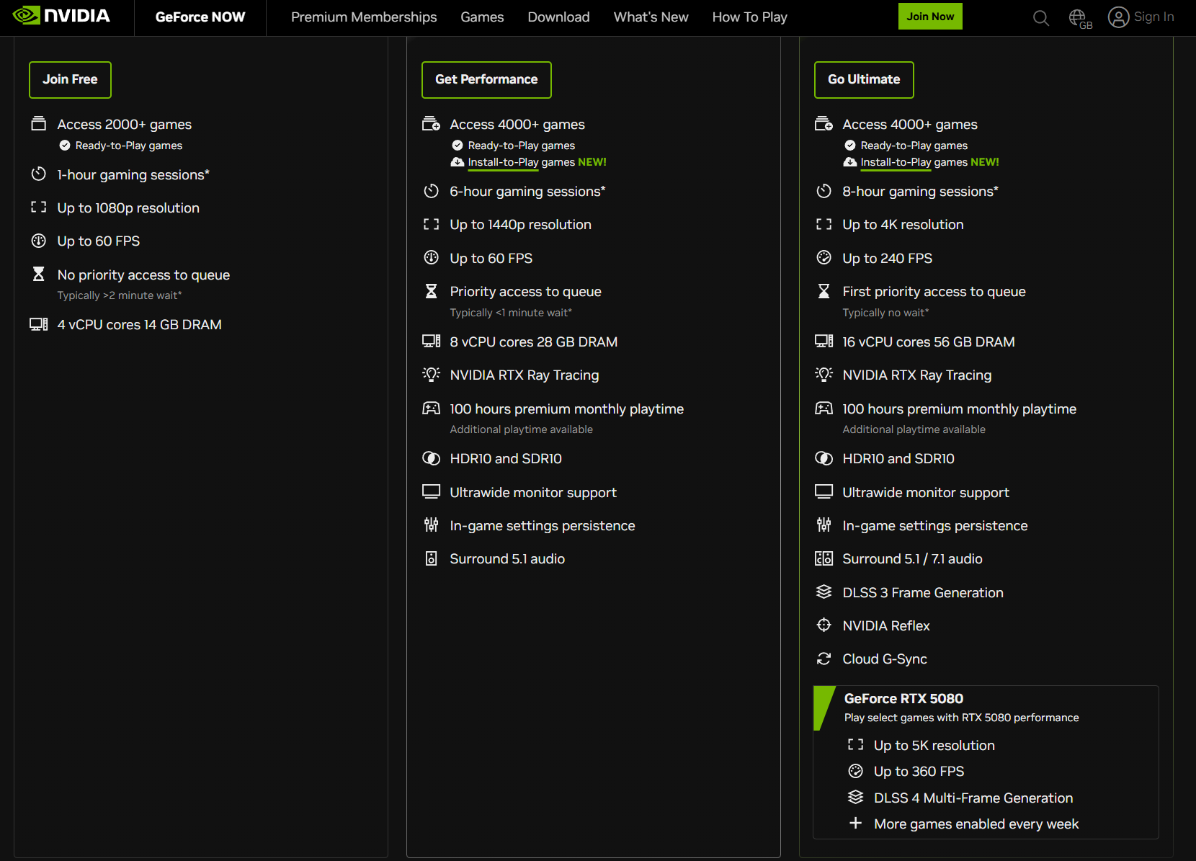Image resolution: width=1196 pixels, height=861 pixels.
Task: Click the 6-hour gaming sessions clock icon
Action: [x=432, y=191]
